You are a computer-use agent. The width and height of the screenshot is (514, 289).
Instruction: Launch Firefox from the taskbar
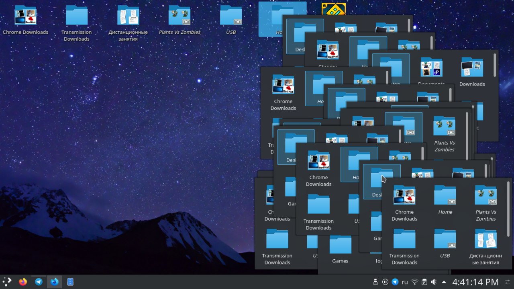pos(23,282)
